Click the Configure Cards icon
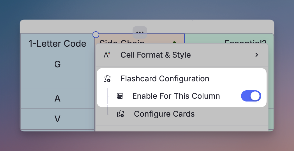The image size is (294, 151). click(x=121, y=114)
